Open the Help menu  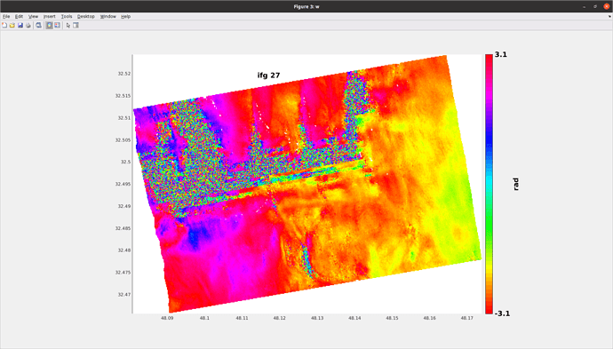pos(125,16)
